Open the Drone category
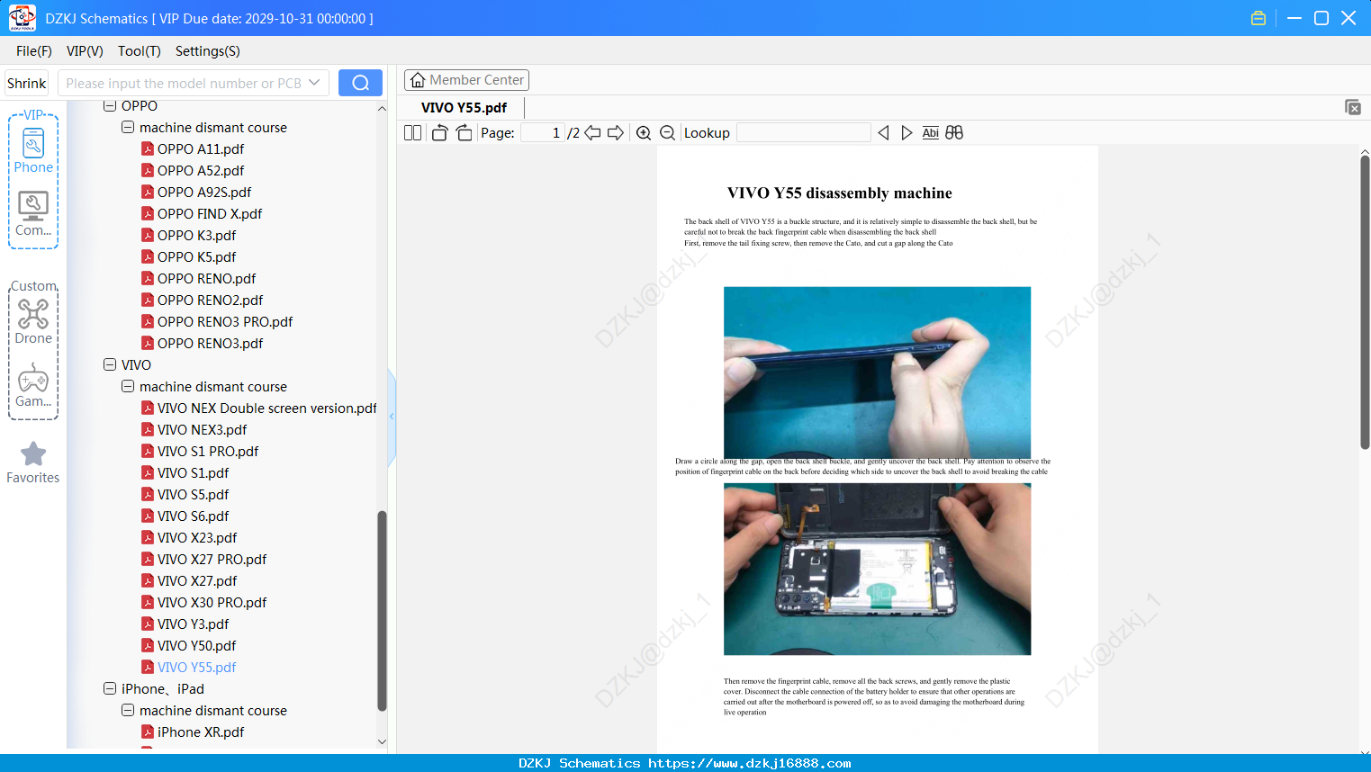 [x=33, y=321]
